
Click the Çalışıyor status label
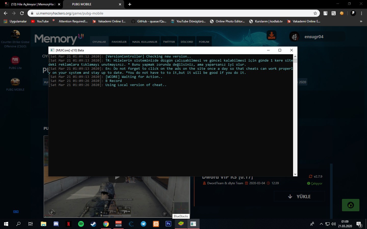coord(315,183)
